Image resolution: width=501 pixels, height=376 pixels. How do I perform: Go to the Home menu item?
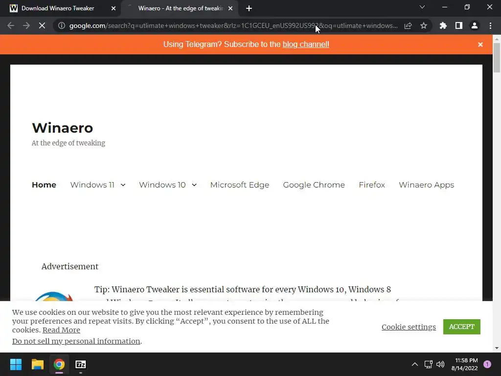pos(44,185)
